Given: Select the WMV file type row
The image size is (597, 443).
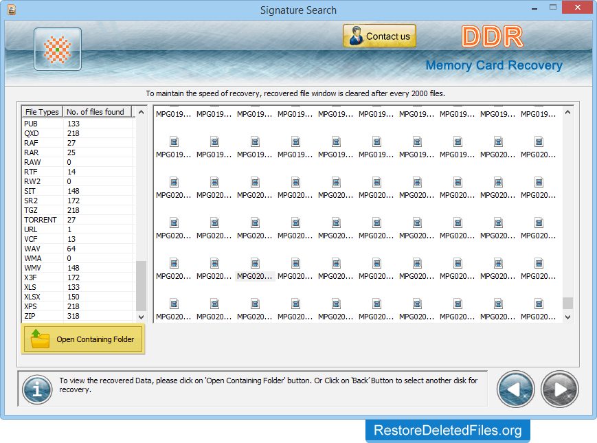Looking at the screenshot, I should click(78, 268).
